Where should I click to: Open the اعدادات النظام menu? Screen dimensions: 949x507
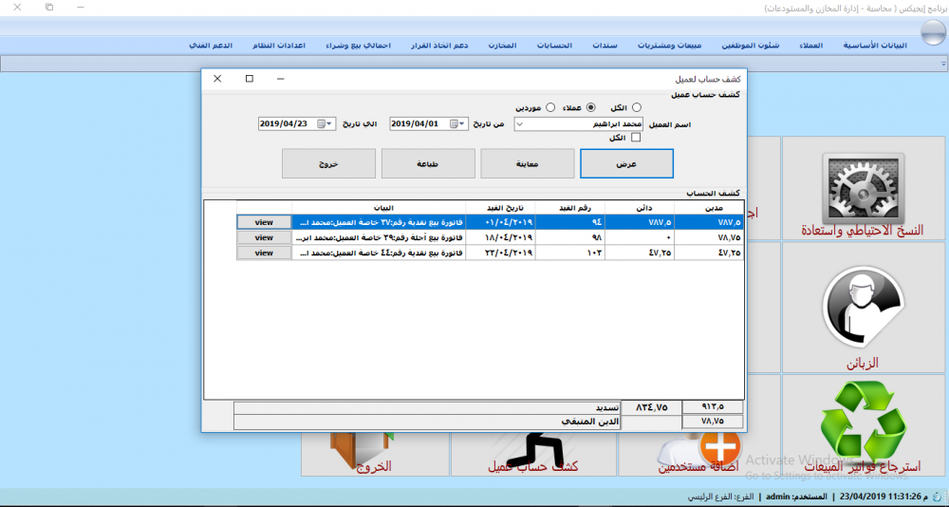[279, 46]
